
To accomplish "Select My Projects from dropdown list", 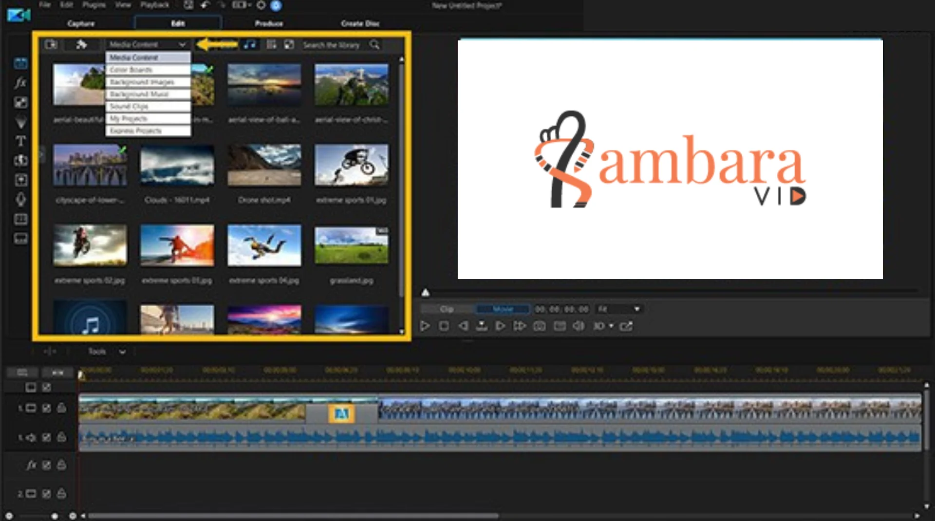I will [x=148, y=118].
